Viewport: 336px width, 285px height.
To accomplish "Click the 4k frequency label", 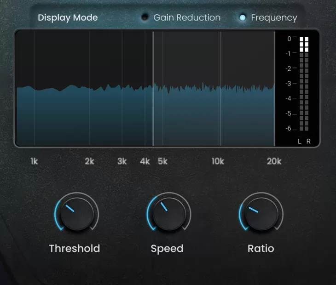I will click(x=145, y=161).
